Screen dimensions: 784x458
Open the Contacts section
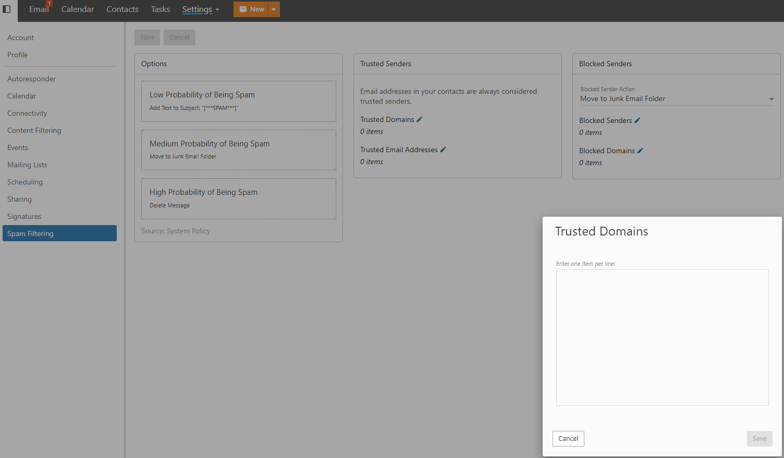click(x=123, y=9)
